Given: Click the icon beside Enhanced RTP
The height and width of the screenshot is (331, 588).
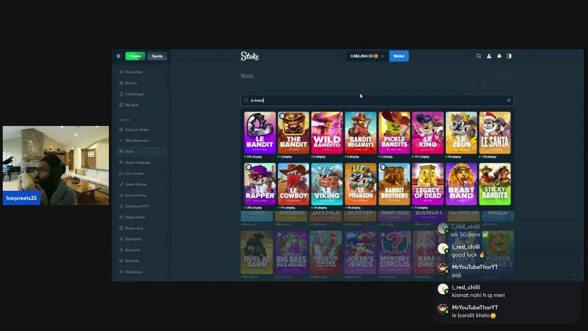Looking at the screenshot, I should tap(121, 206).
